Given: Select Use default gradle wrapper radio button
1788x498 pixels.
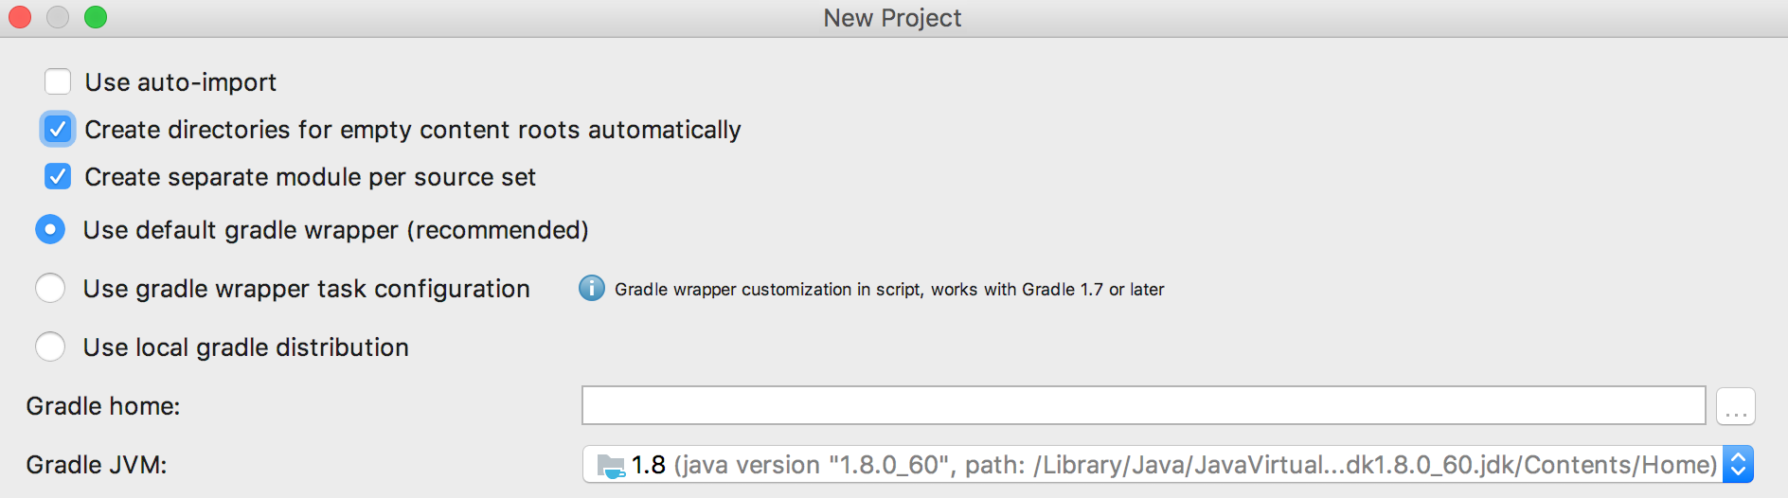Looking at the screenshot, I should pyautogui.click(x=50, y=230).
